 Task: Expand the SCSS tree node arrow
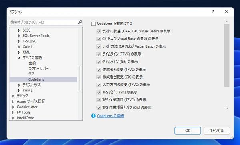tap(19, 30)
